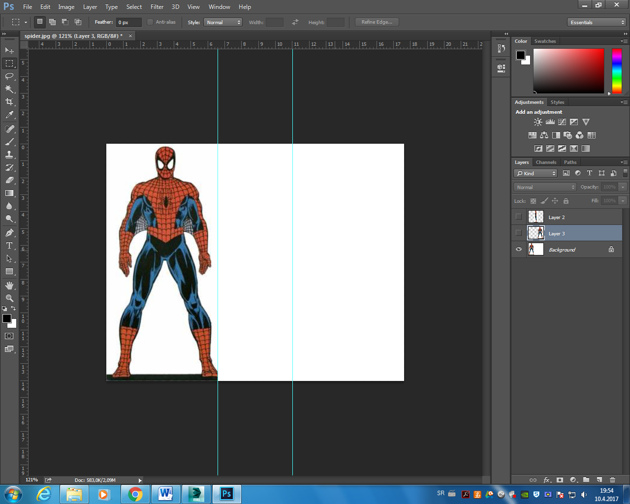
Task: Choose Subtract from selection mode
Action: click(x=65, y=22)
